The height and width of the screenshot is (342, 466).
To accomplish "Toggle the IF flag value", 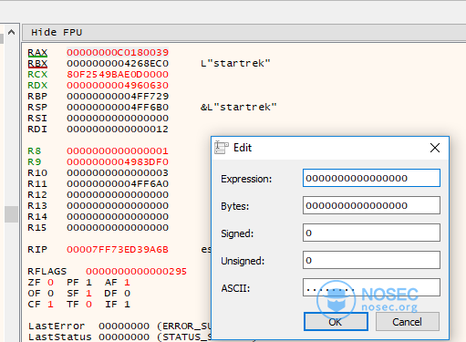I will pyautogui.click(x=127, y=305).
